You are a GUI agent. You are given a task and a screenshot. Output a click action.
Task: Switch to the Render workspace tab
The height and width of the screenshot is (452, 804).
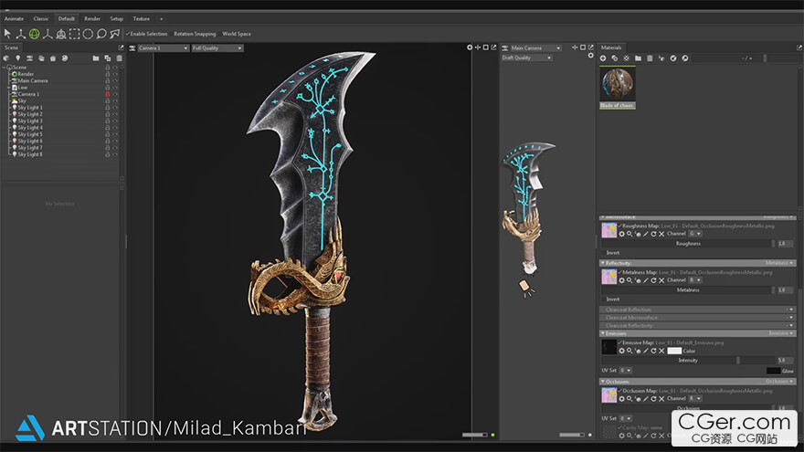(x=92, y=19)
